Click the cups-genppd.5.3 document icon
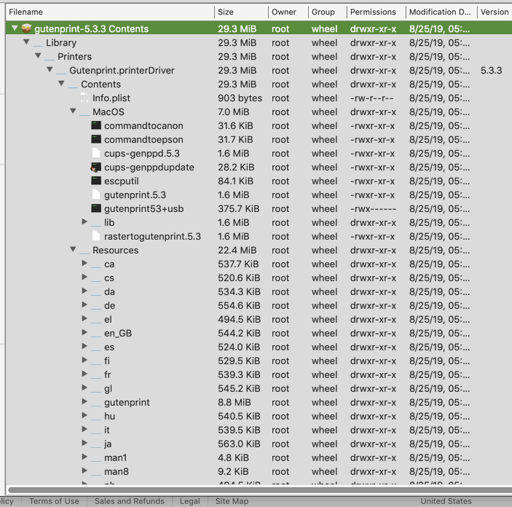Image resolution: width=512 pixels, height=507 pixels. pos(96,153)
